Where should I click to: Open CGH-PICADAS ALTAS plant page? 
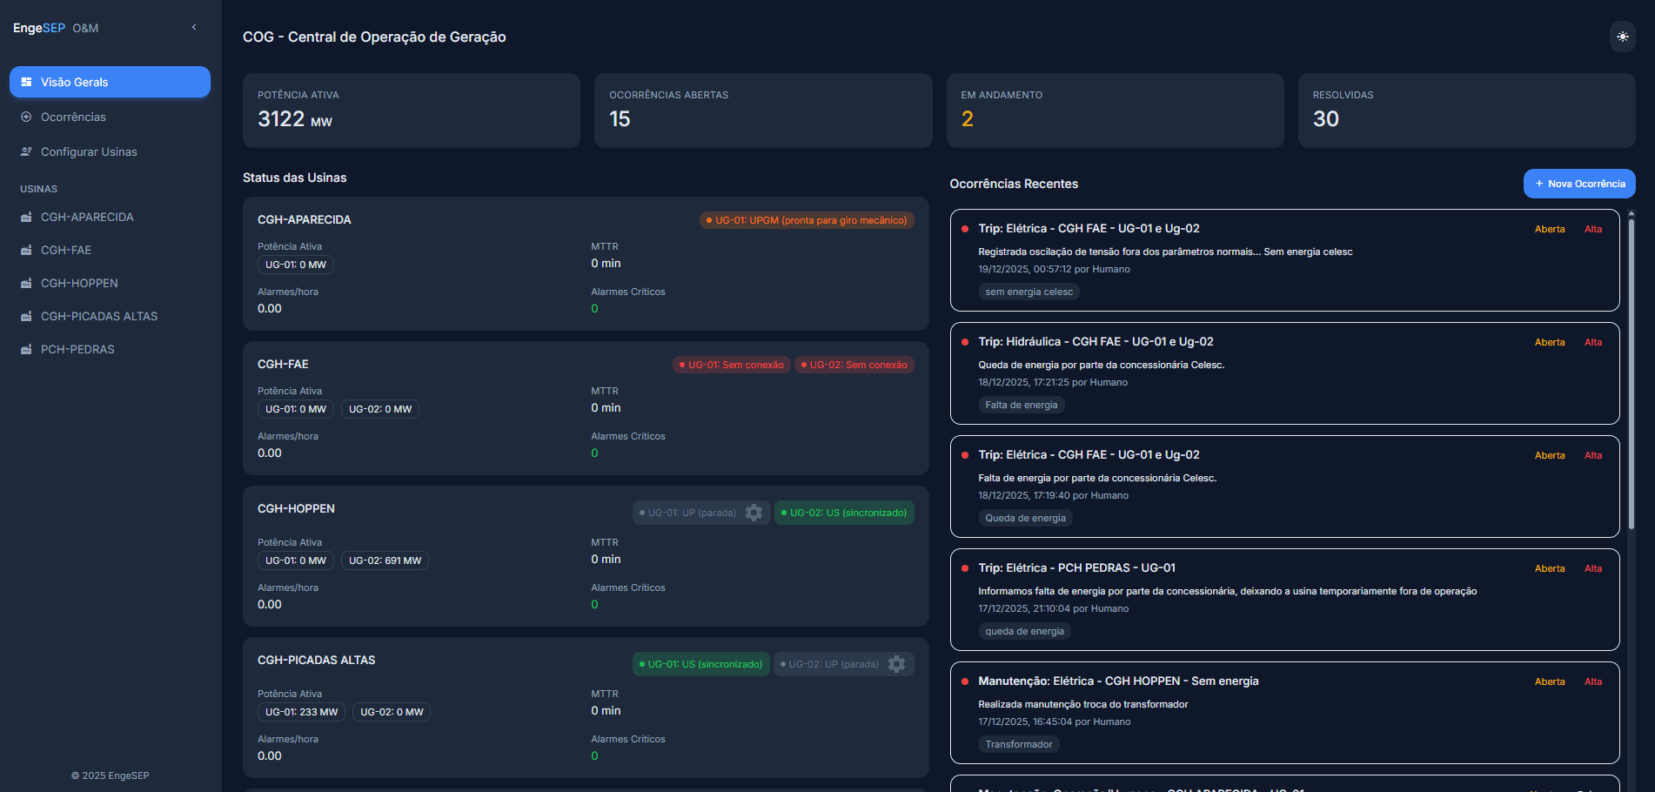pyautogui.click(x=99, y=315)
